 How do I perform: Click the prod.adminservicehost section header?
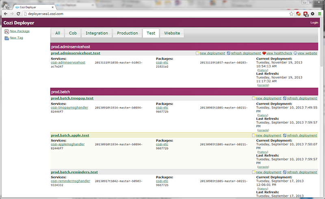(x=184, y=47)
